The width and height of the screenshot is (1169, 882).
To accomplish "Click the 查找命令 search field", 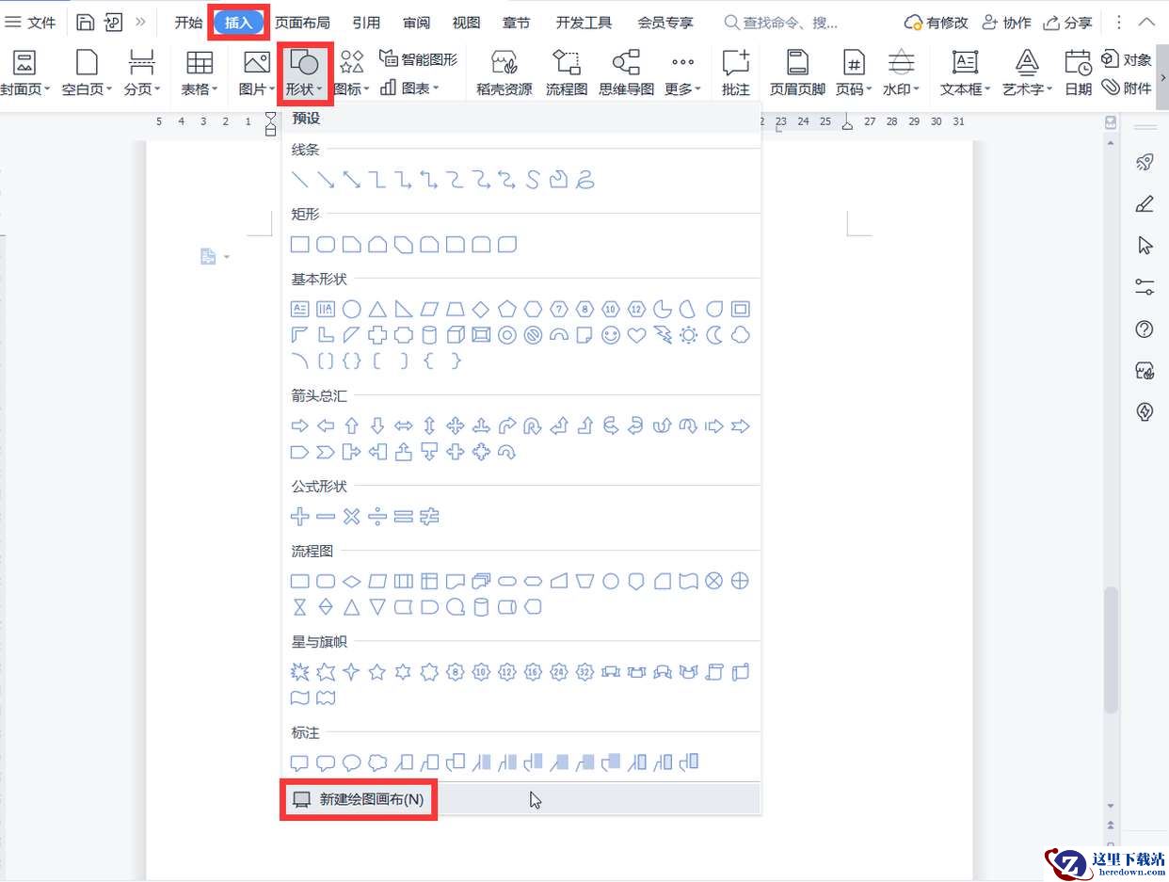I will pyautogui.click(x=781, y=23).
